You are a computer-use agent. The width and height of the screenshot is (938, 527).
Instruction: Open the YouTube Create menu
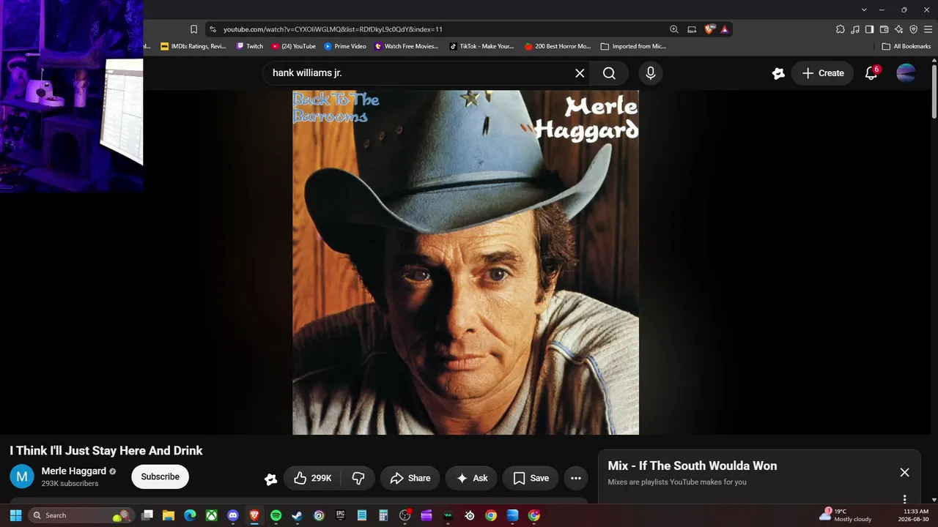[x=823, y=73]
